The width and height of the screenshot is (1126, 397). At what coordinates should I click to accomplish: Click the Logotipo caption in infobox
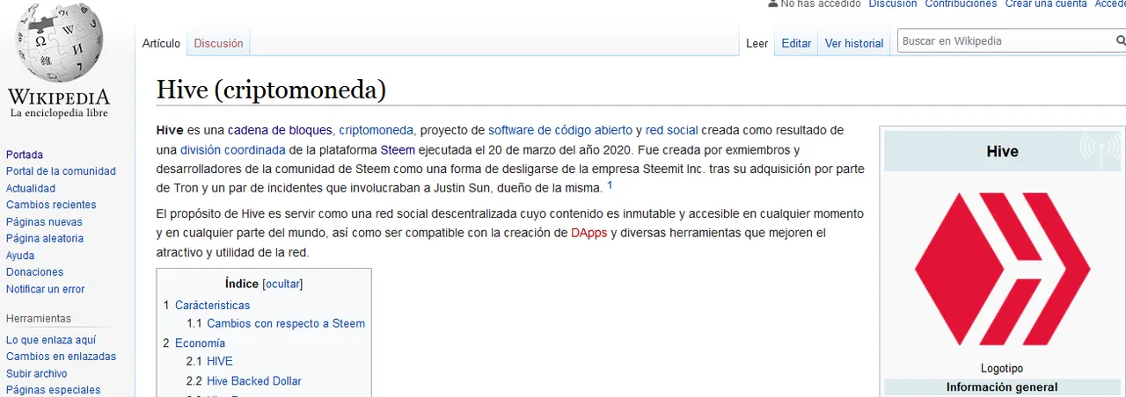(1002, 369)
